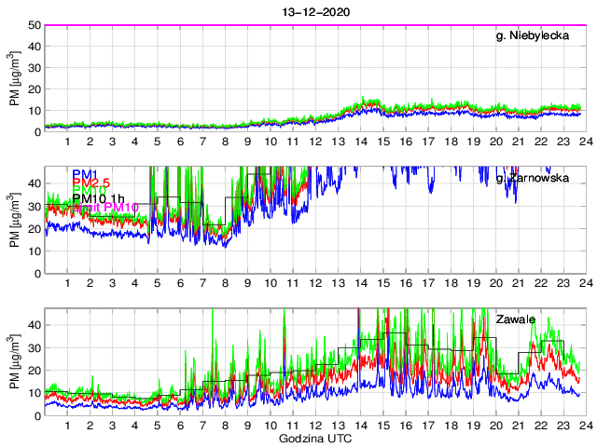Select the PM10 1h legend entry
The image size is (597, 447).
99,197
